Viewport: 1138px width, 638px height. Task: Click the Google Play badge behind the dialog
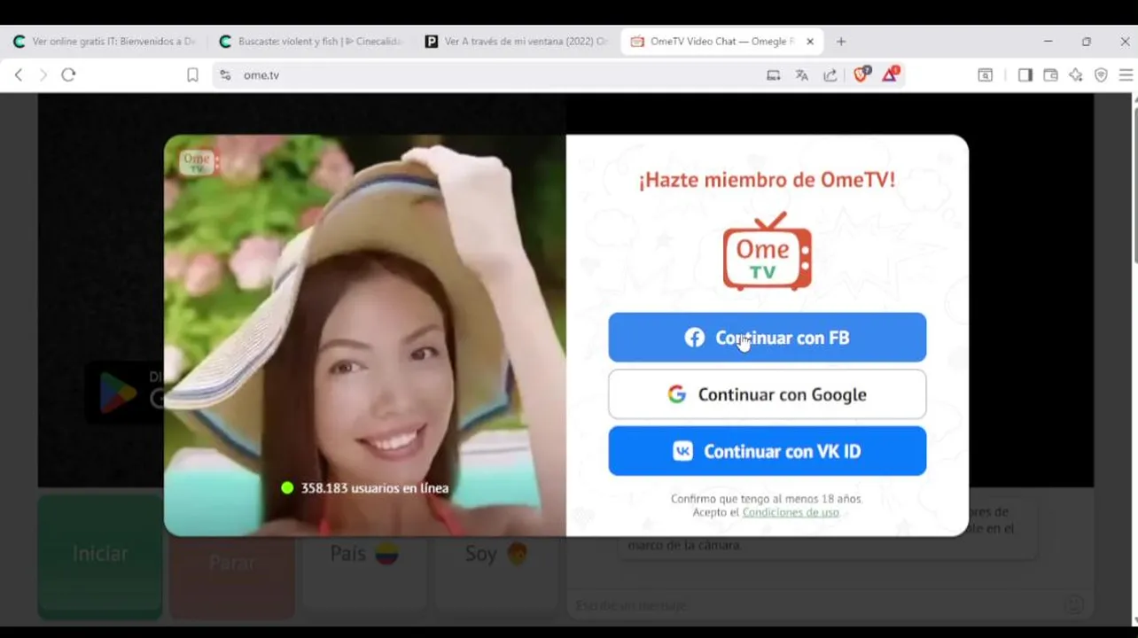124,393
